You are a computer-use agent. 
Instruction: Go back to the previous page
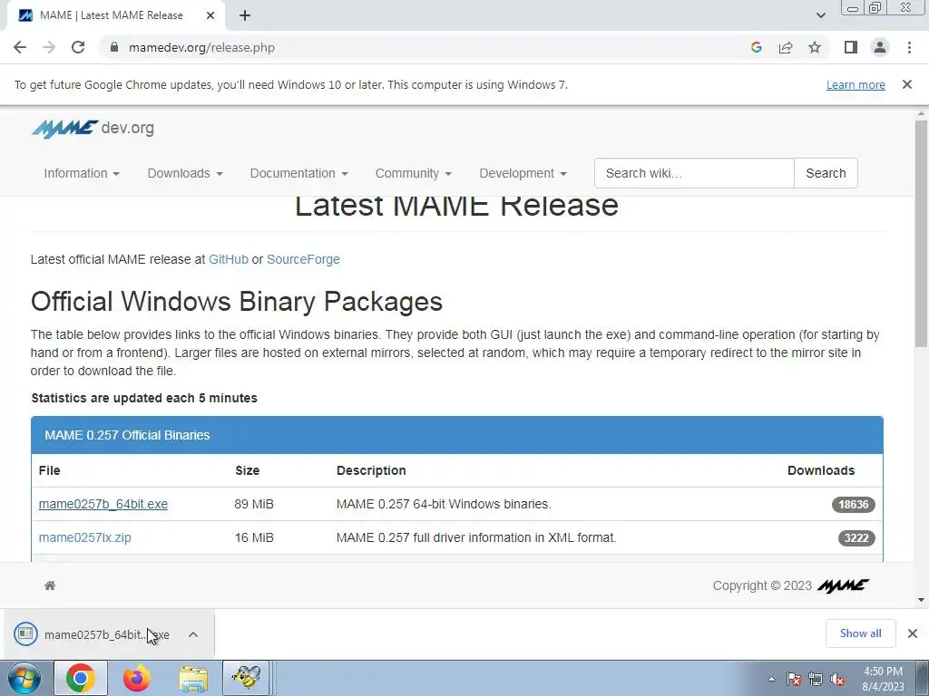(20, 47)
